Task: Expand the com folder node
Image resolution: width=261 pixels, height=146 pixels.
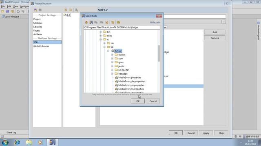Action: click(112, 58)
